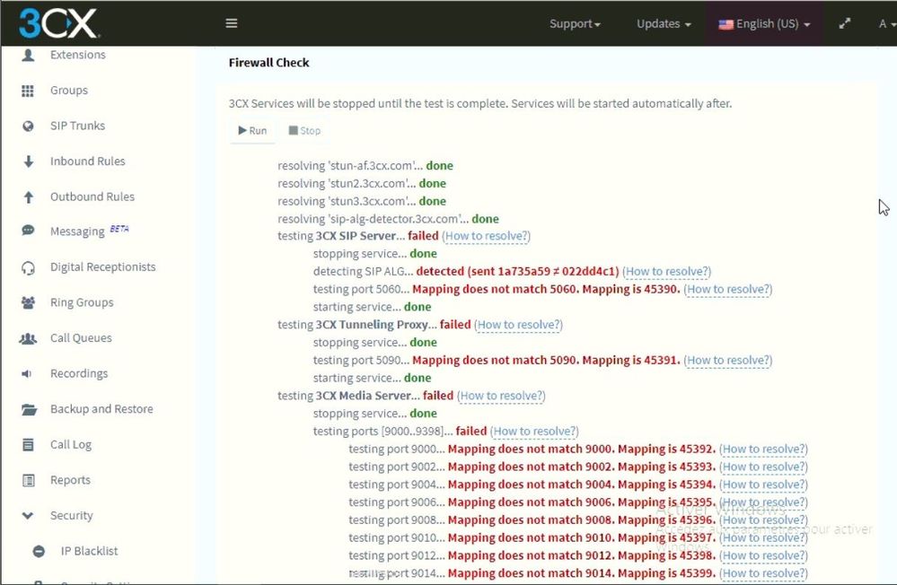
Task: Click the Digital Receptionists headset icon
Action: pyautogui.click(x=28, y=267)
